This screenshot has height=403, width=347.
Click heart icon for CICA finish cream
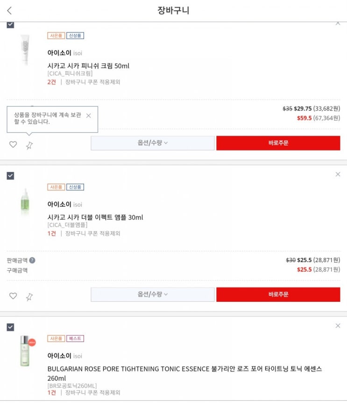point(13,145)
